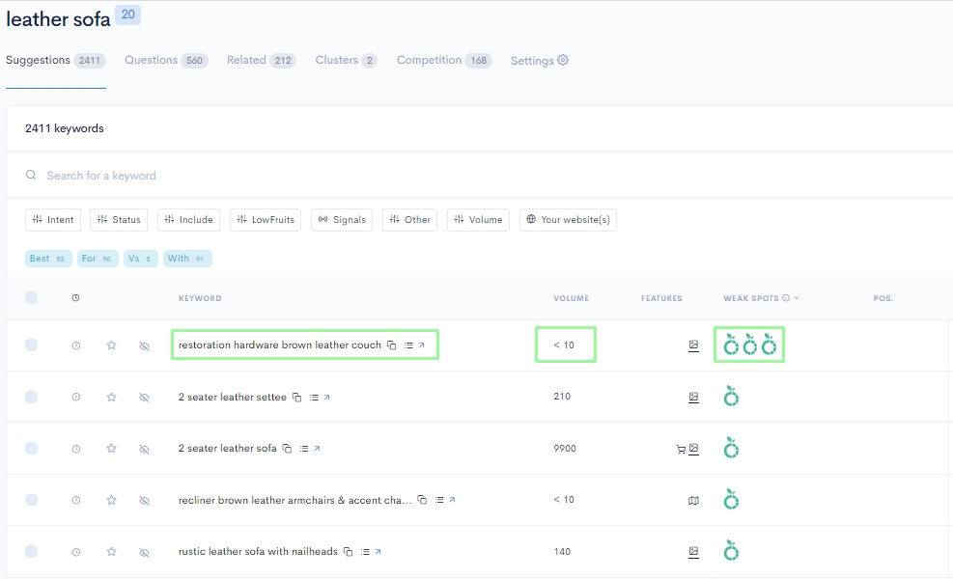This screenshot has width=953, height=579.
Task: Copy keyword '2 seater leather settee'
Action: coord(297,398)
